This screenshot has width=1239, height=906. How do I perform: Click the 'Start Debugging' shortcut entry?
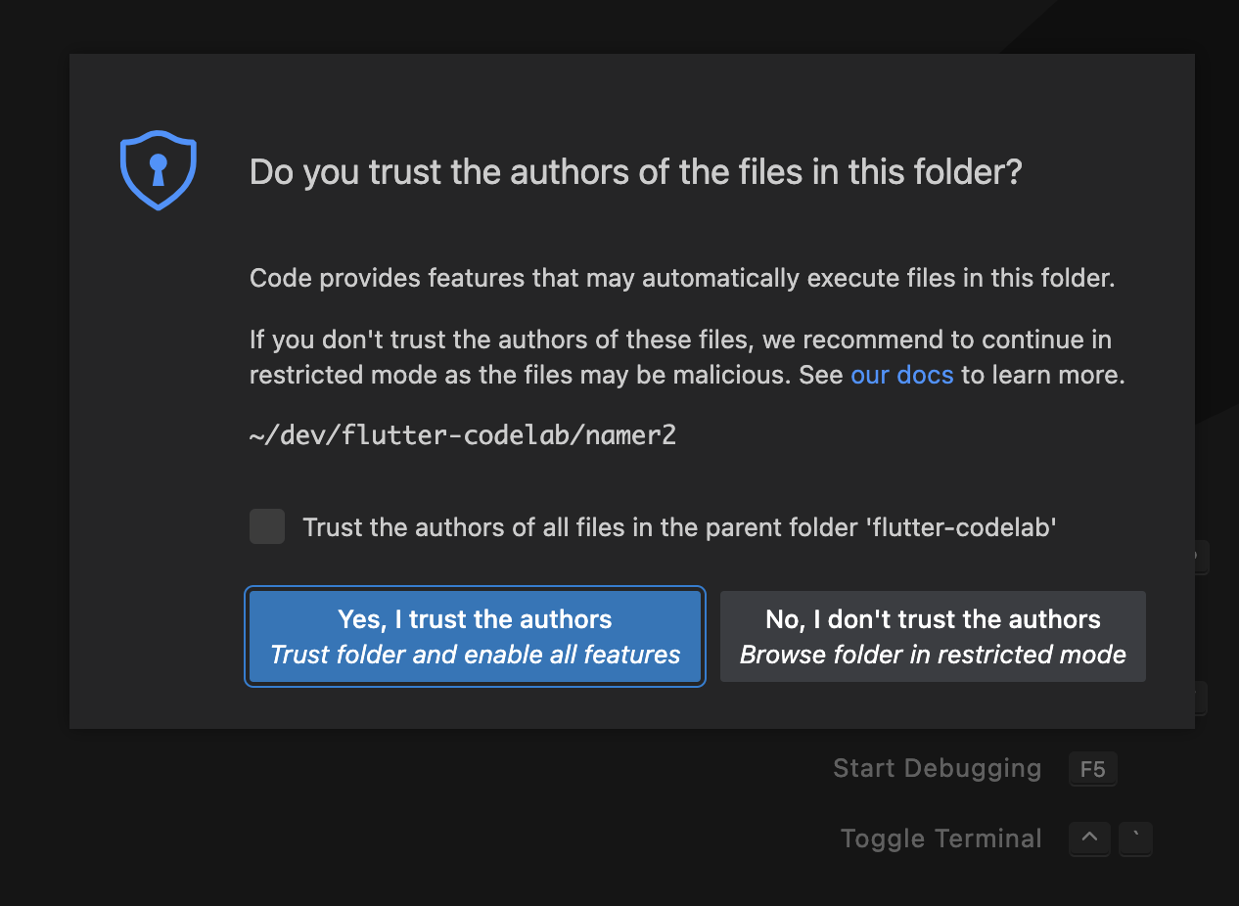click(x=937, y=768)
